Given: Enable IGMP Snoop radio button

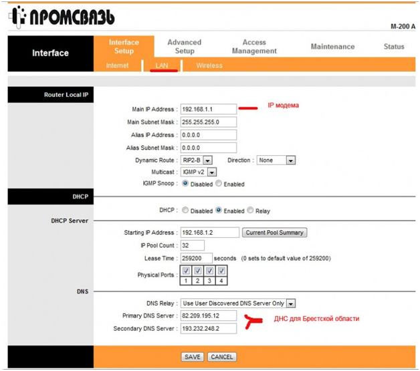Looking at the screenshot, I should [219, 184].
